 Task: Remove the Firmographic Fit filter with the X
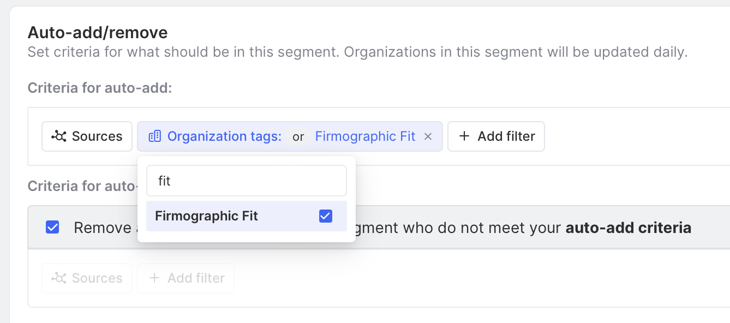[x=428, y=136]
